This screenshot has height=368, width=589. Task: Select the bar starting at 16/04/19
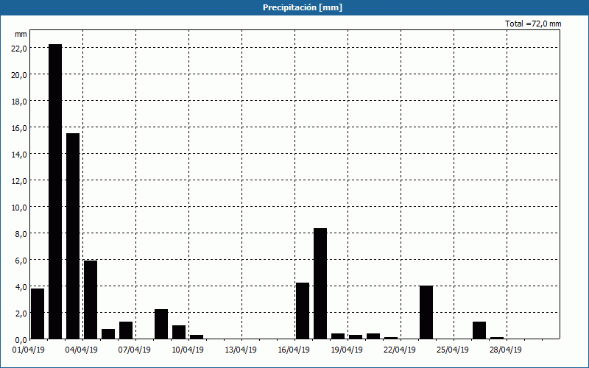click(303, 311)
